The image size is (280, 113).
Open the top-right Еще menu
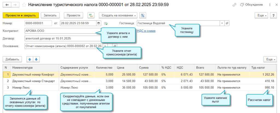coord(261,15)
